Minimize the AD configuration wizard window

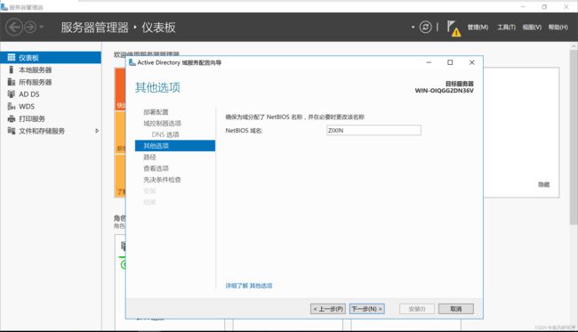coord(429,62)
